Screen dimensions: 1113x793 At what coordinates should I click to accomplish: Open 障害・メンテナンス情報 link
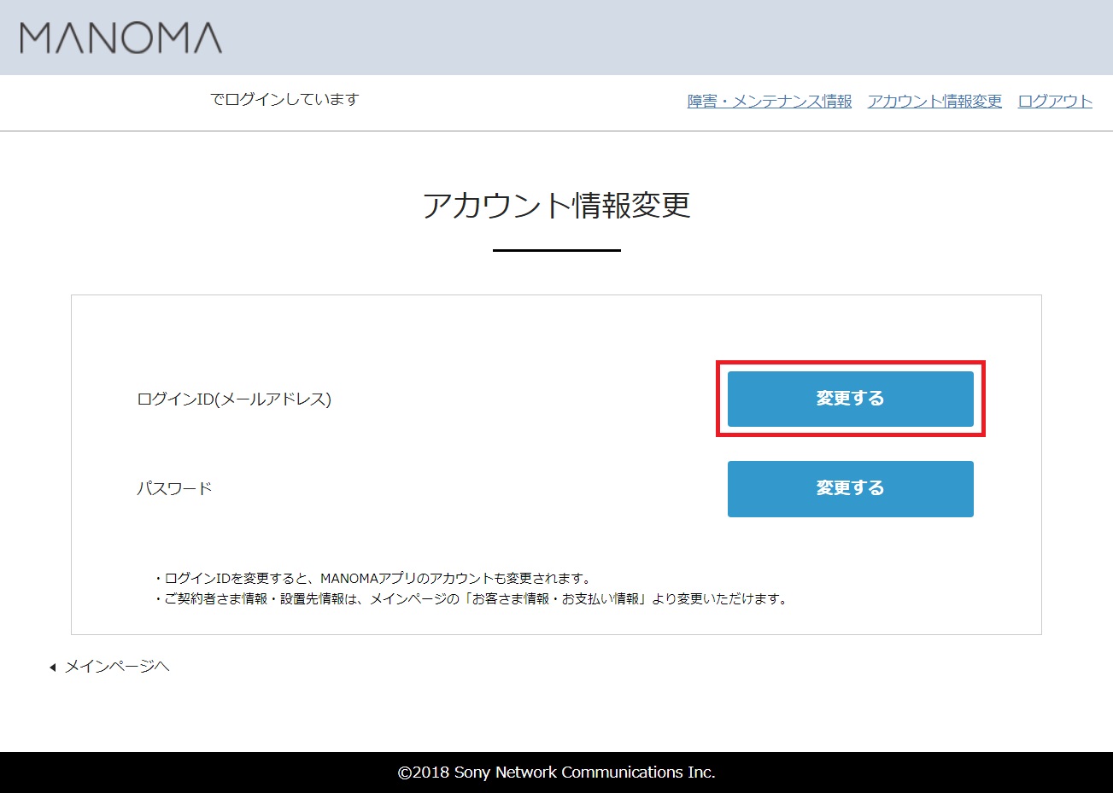click(770, 101)
